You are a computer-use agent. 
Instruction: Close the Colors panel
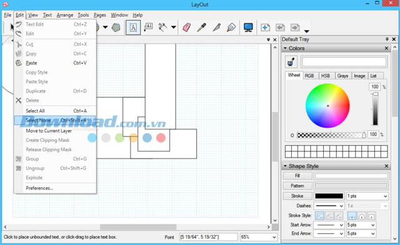[x=386, y=48]
